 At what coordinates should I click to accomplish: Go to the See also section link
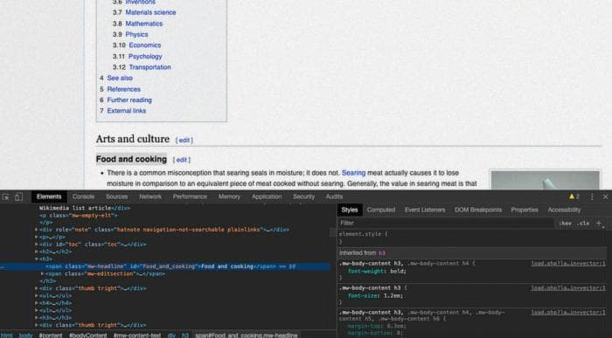[x=120, y=78]
